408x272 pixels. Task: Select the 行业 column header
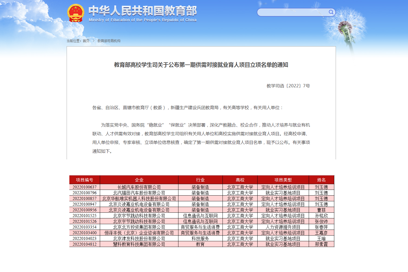click(x=200, y=180)
